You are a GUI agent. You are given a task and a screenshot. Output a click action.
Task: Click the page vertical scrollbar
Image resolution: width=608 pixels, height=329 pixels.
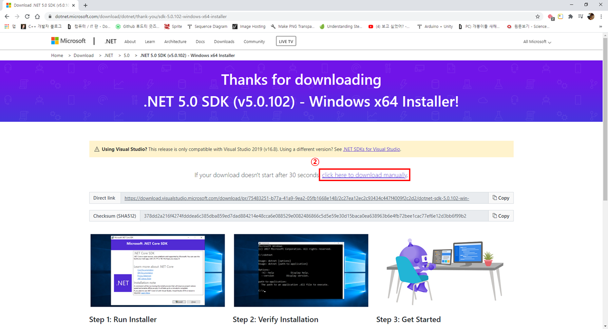pyautogui.click(x=605, y=119)
